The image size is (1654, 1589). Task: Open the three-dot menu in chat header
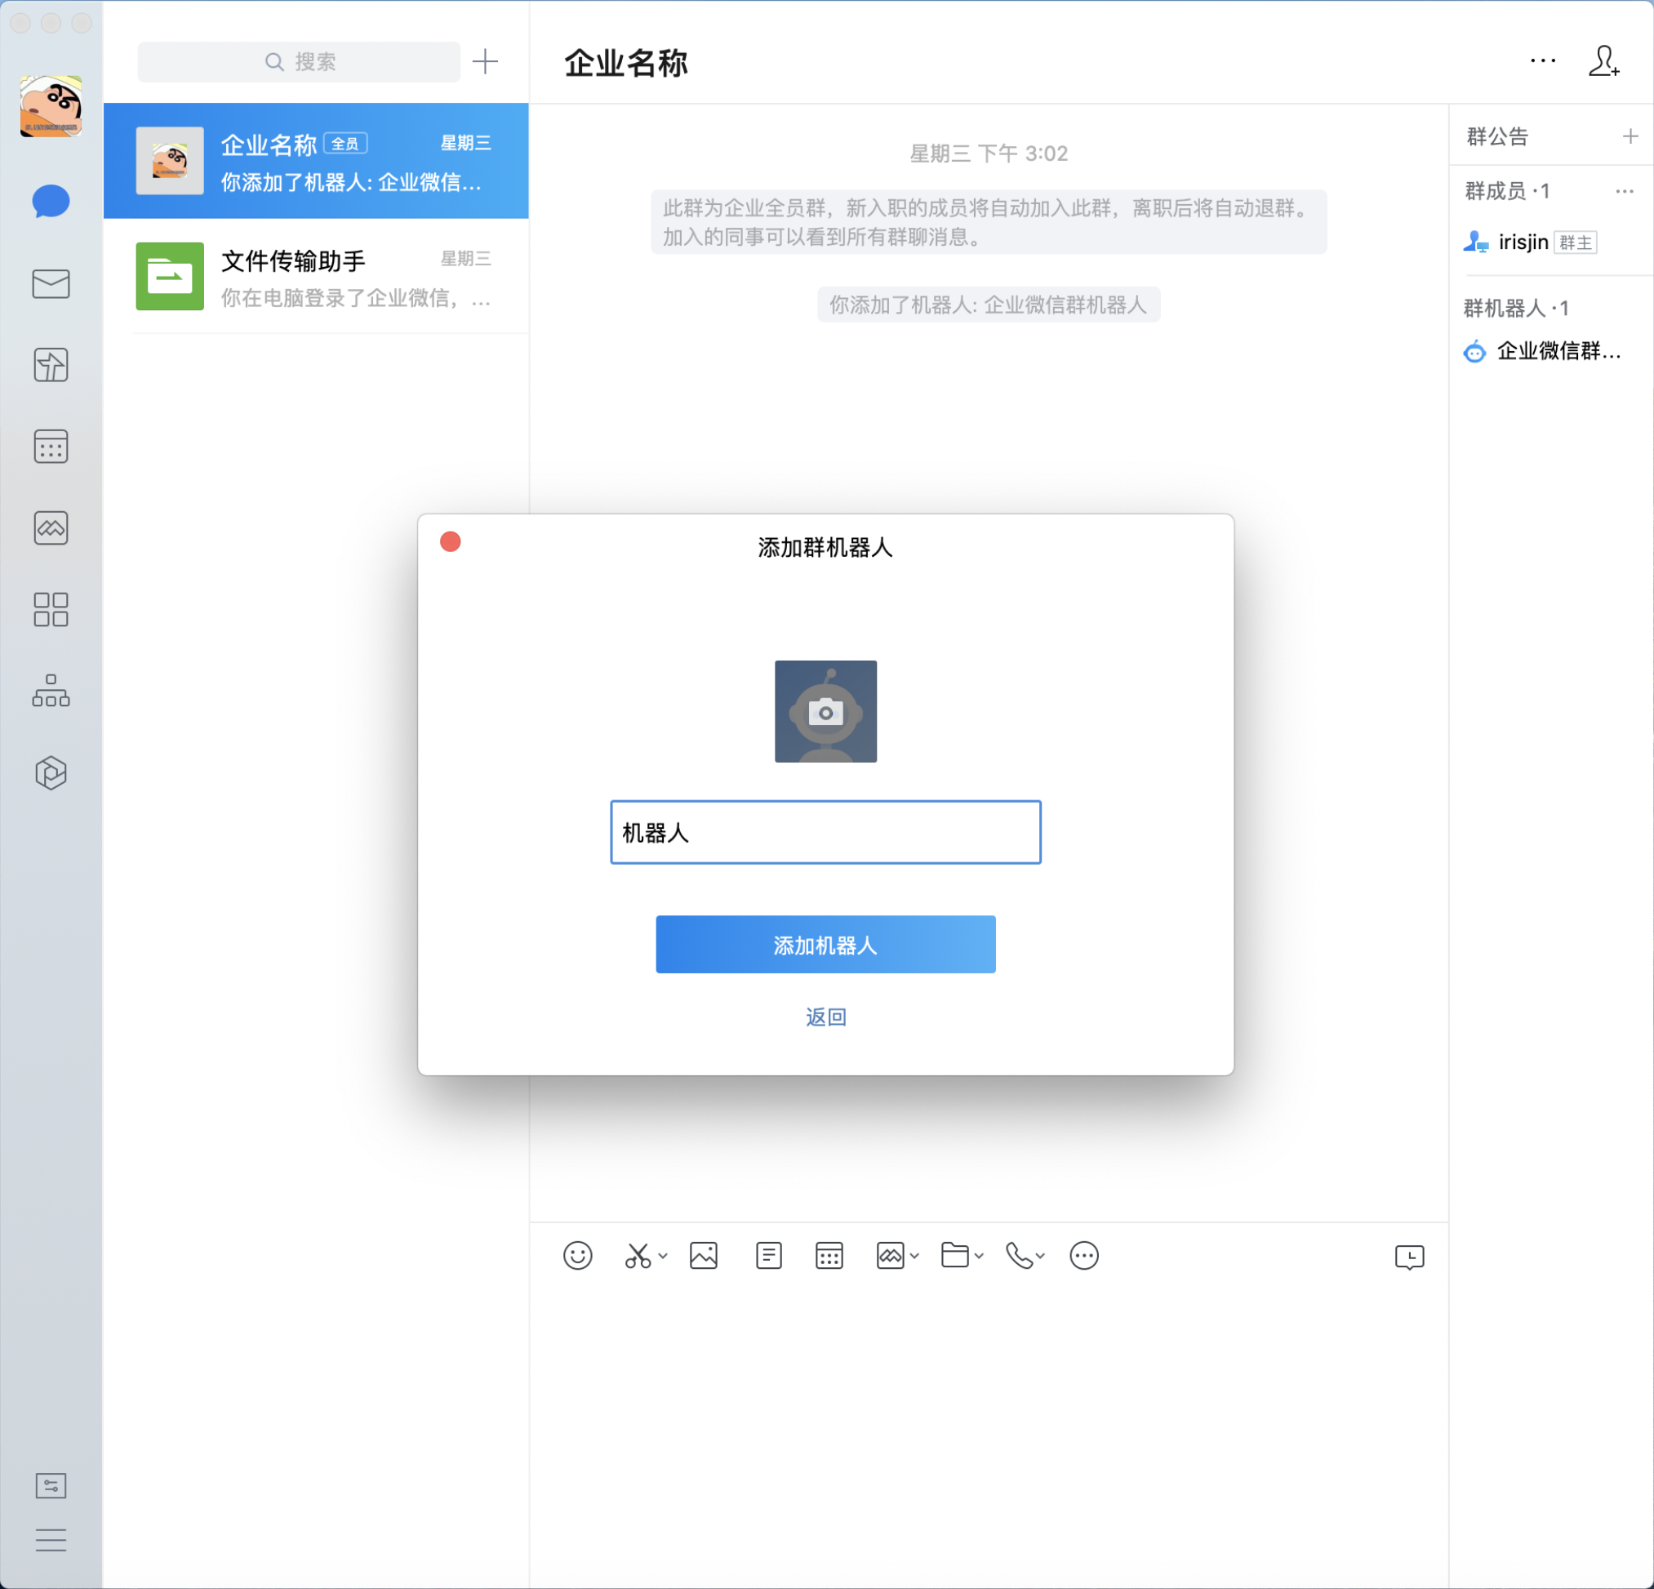coord(1543,60)
